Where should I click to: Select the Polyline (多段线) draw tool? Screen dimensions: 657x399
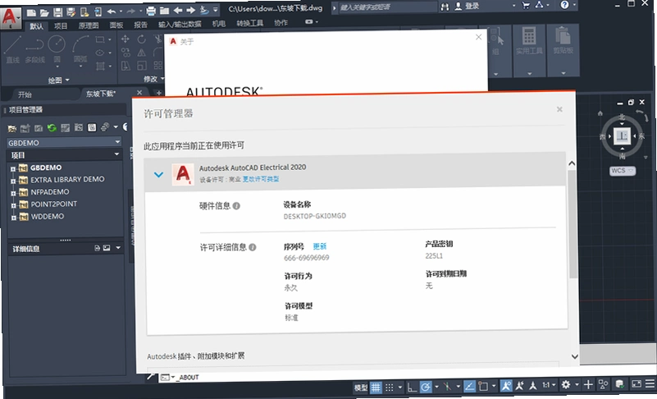34,50
